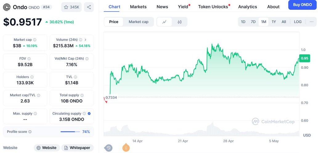Open chart history clock icon
318x153 pixels.
point(108,148)
